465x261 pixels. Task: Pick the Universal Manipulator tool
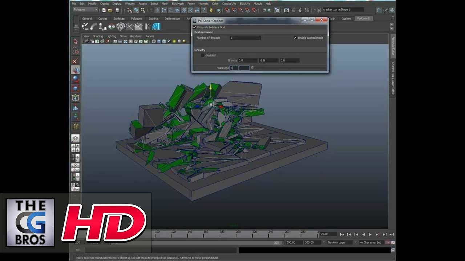(76, 98)
